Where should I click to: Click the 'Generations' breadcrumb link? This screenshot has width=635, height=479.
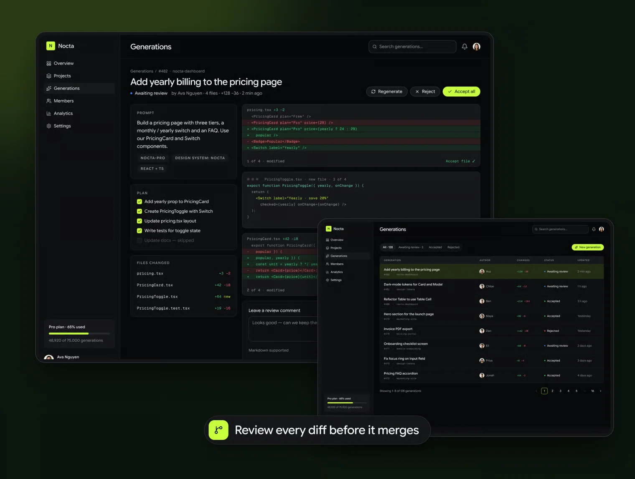[142, 71]
